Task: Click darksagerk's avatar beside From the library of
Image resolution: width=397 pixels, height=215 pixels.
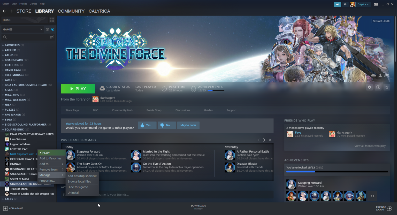Action: 95,99
